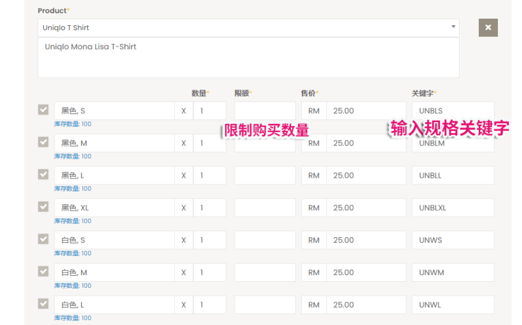Uncheck the 白色, M variant checkbox
522x325 pixels.
43,272
